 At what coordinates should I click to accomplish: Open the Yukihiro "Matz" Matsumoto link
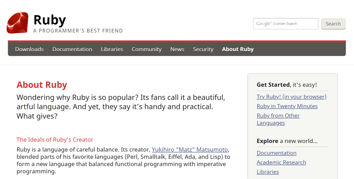tap(190, 150)
